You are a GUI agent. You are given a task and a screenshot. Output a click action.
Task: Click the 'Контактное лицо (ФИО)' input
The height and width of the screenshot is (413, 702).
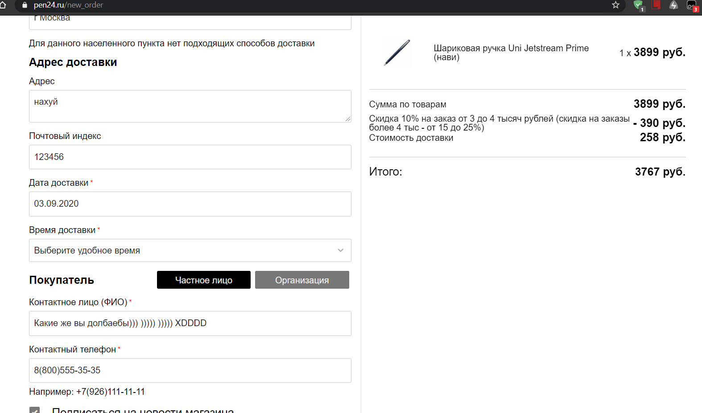[190, 323]
